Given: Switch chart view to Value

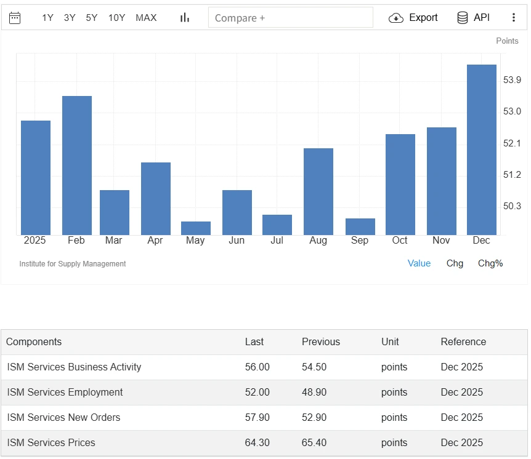Looking at the screenshot, I should [x=419, y=263].
